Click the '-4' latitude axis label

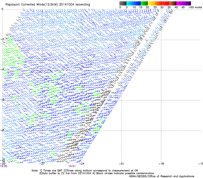2,69
